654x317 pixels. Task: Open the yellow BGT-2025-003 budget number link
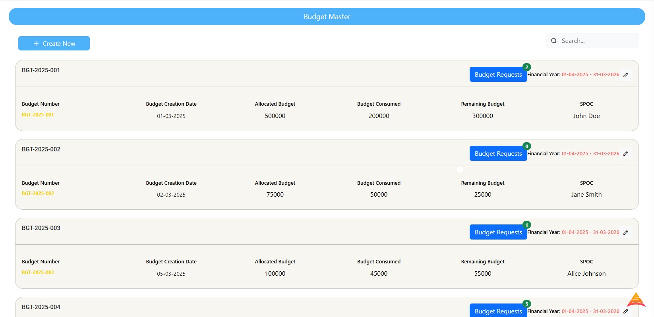(38, 273)
